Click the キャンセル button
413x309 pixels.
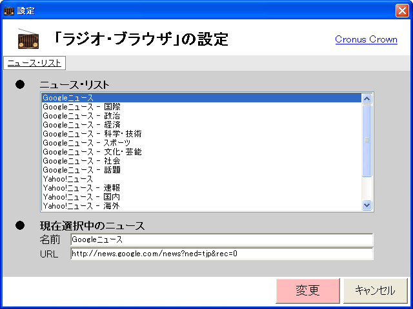click(376, 290)
